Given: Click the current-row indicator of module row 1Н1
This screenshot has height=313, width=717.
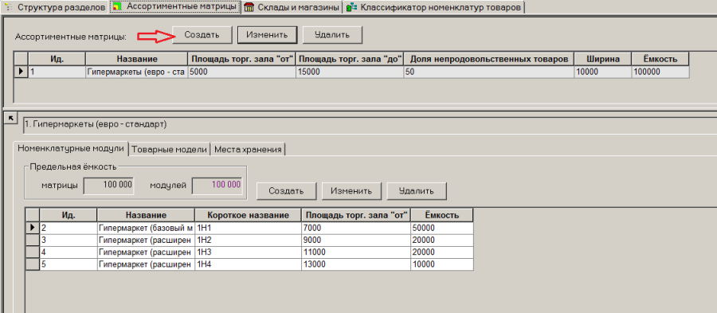Looking at the screenshot, I should click(33, 228).
